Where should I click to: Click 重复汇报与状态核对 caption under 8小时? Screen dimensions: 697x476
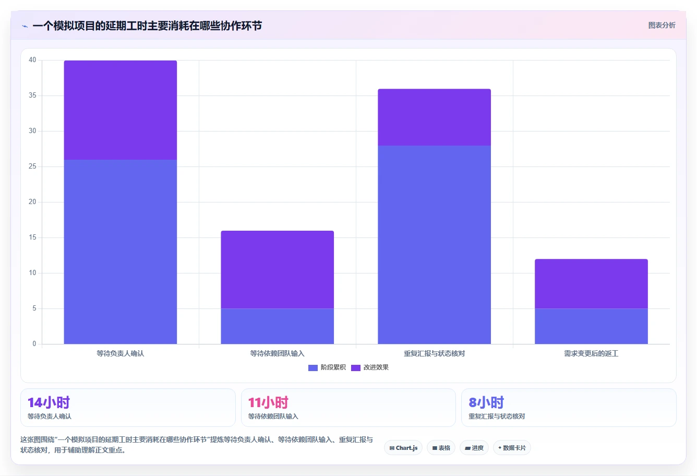pos(497,416)
